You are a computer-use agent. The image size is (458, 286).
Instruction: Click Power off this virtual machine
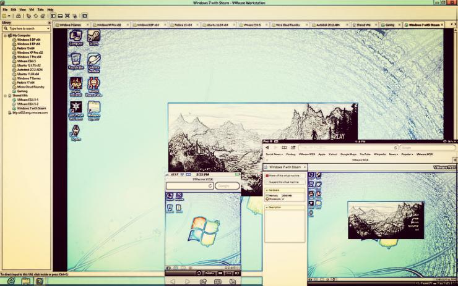(285, 175)
